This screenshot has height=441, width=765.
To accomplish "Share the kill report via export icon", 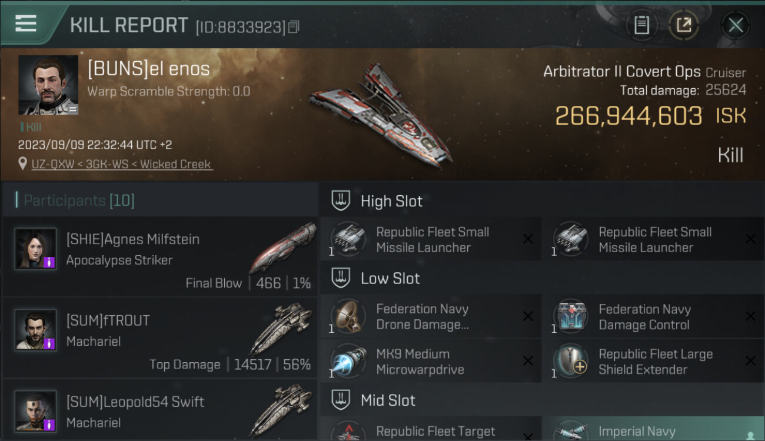I will [x=684, y=25].
